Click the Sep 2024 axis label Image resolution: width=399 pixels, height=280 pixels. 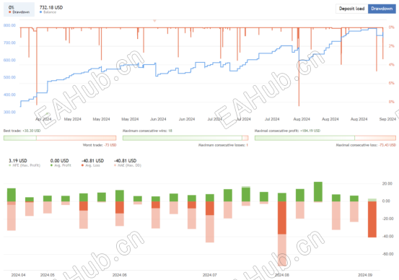[x=387, y=119]
